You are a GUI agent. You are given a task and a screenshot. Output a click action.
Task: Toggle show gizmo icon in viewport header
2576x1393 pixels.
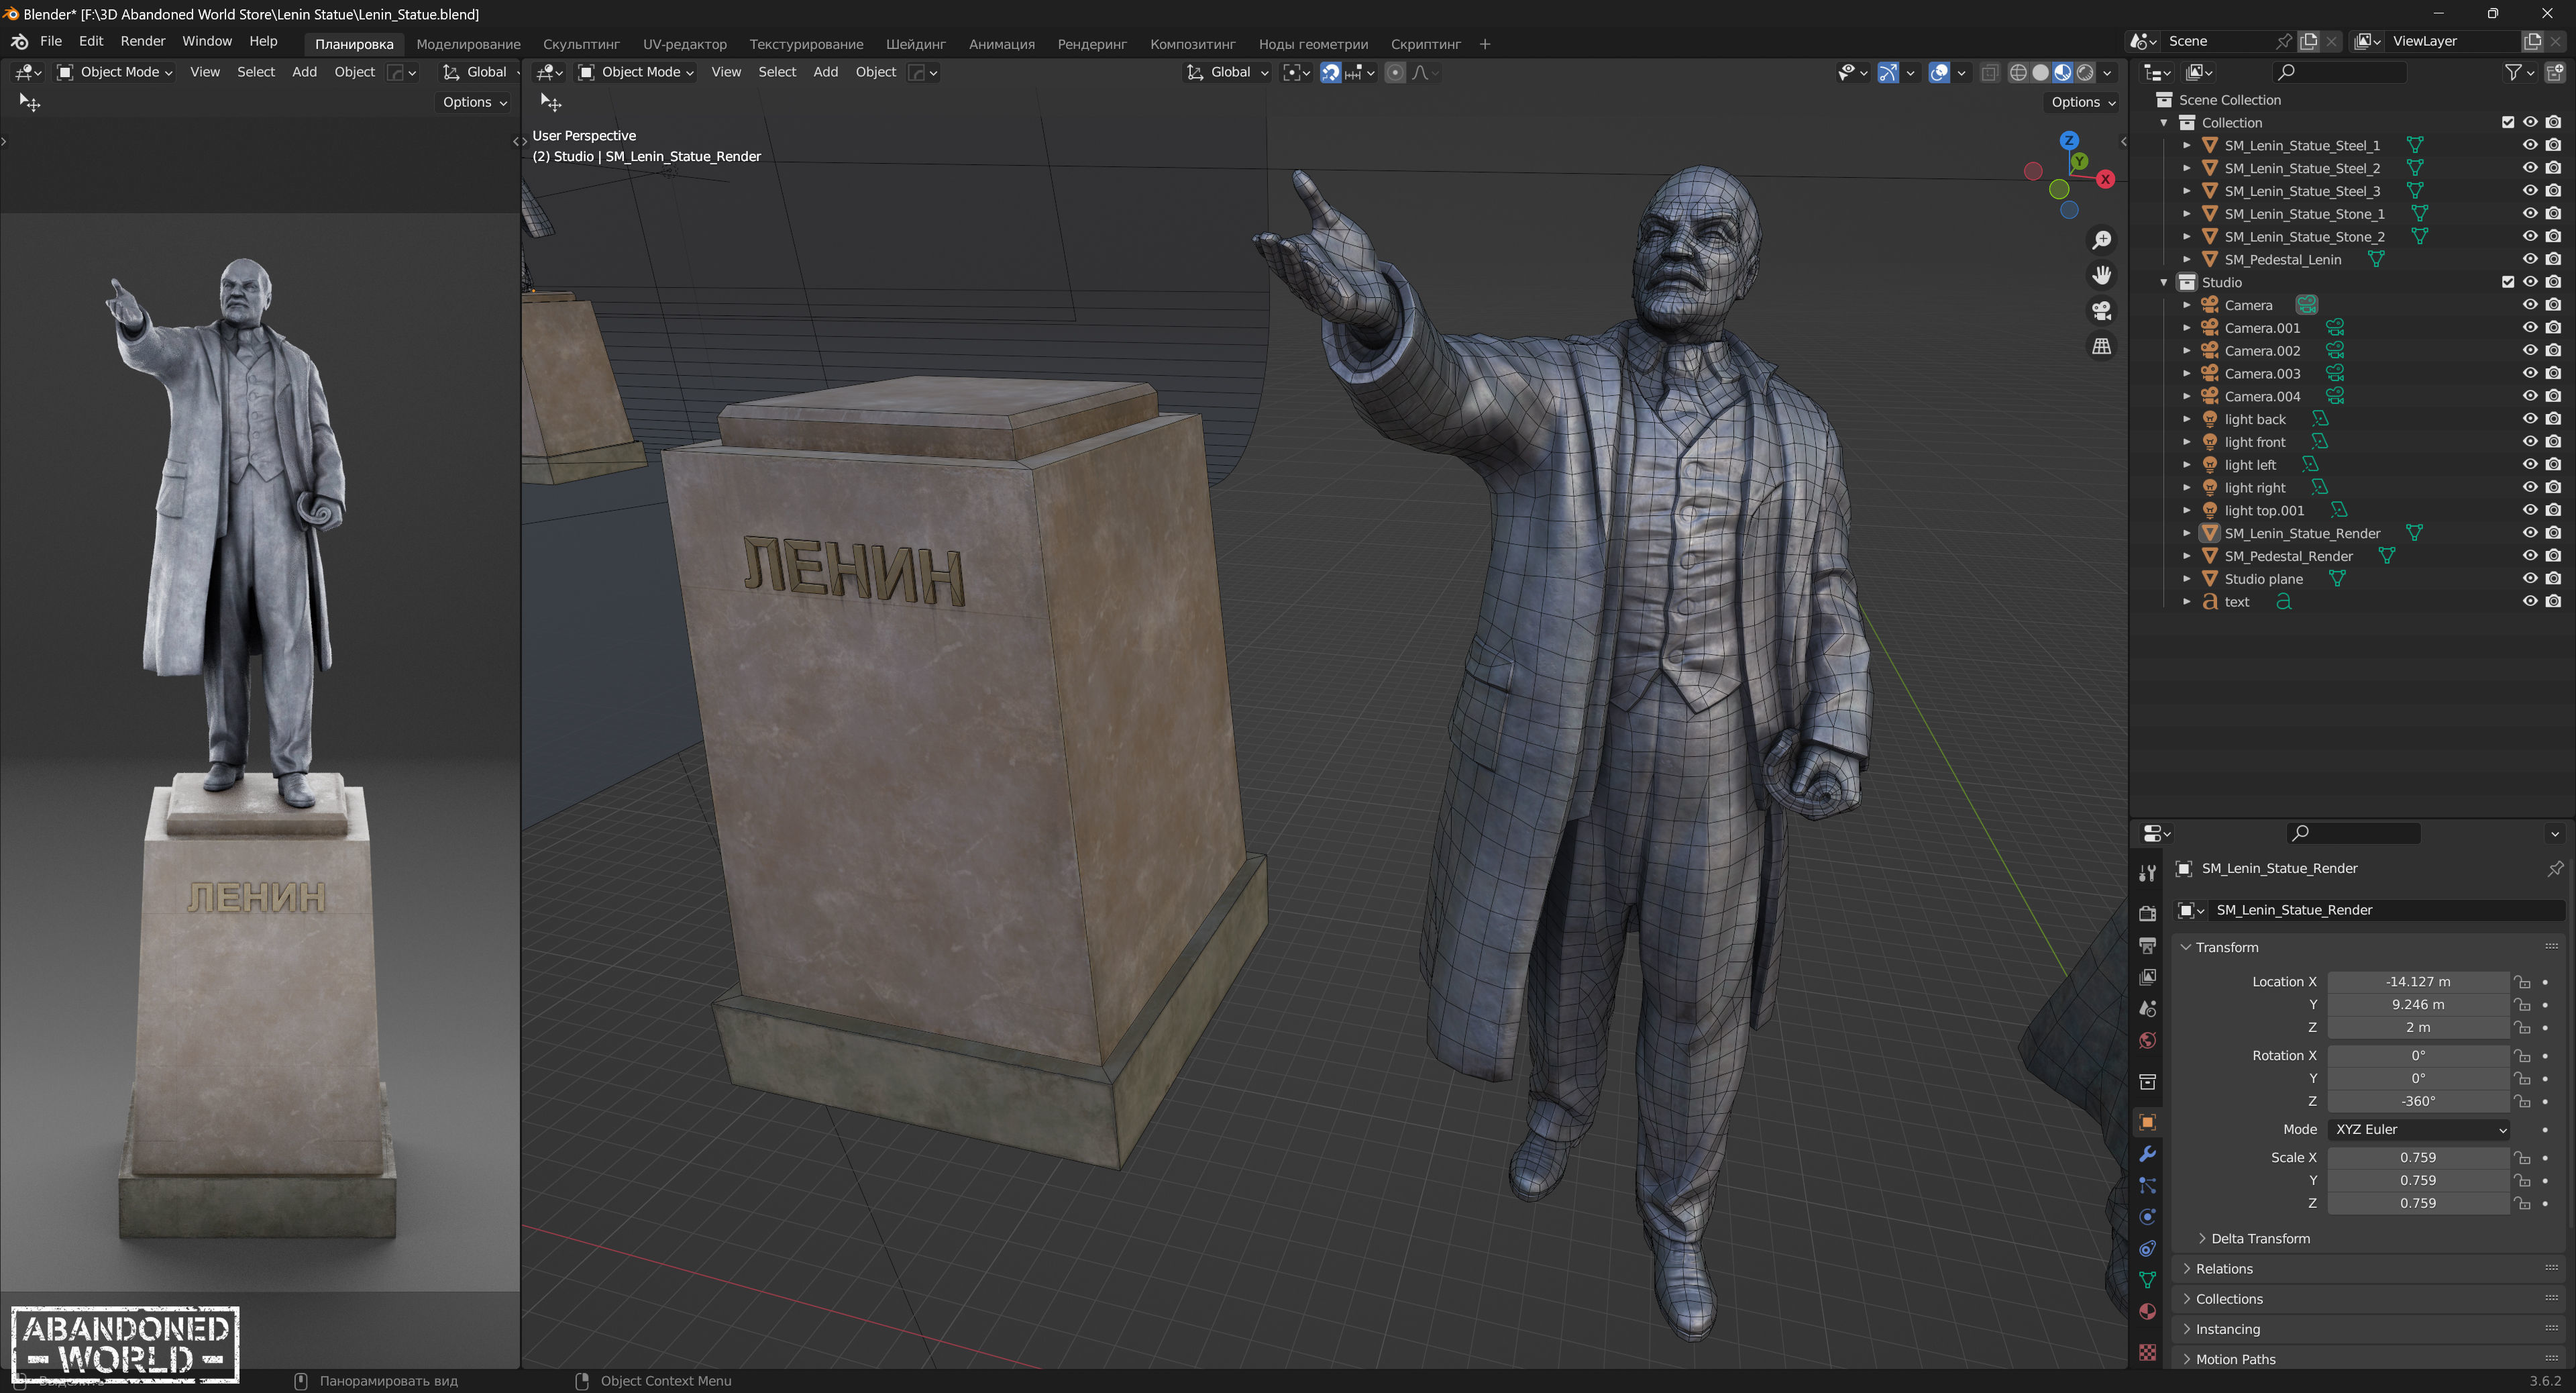click(x=1887, y=72)
